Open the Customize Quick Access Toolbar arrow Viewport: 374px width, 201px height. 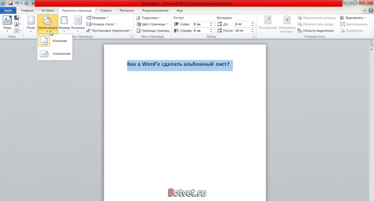click(x=33, y=4)
